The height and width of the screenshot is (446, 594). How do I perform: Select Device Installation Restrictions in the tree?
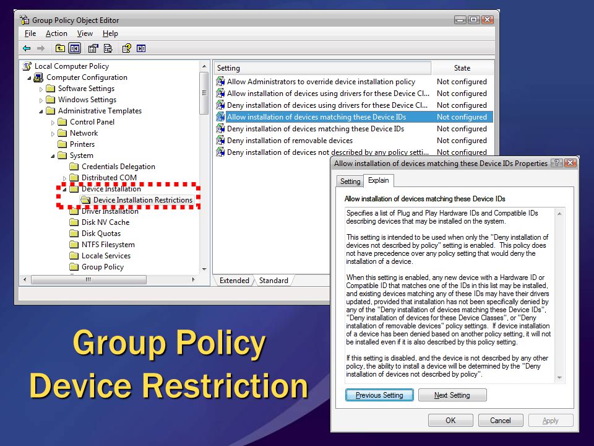click(x=143, y=200)
